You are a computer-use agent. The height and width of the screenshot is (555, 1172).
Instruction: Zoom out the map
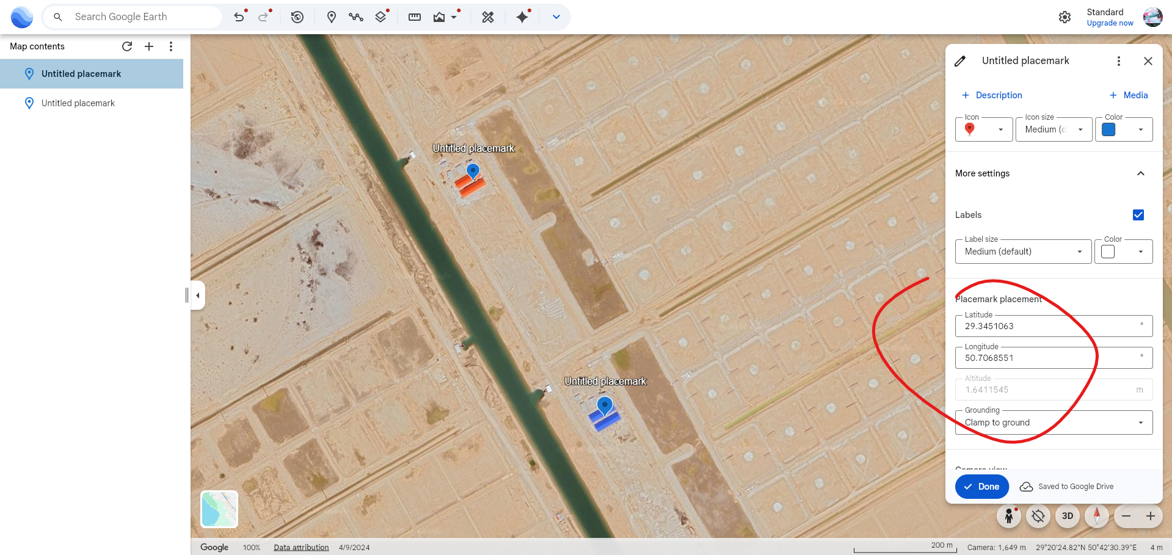(x=1126, y=516)
